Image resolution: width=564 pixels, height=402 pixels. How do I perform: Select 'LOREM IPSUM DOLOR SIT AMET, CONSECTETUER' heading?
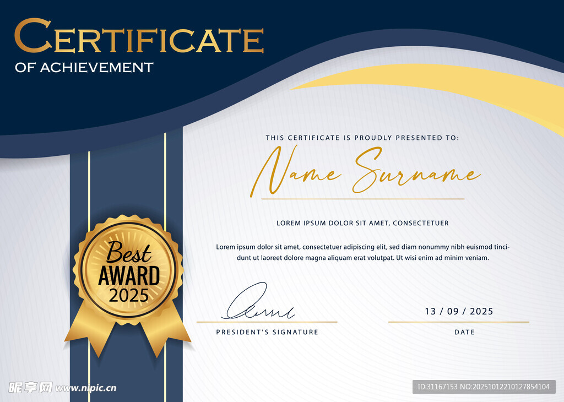coord(362,223)
